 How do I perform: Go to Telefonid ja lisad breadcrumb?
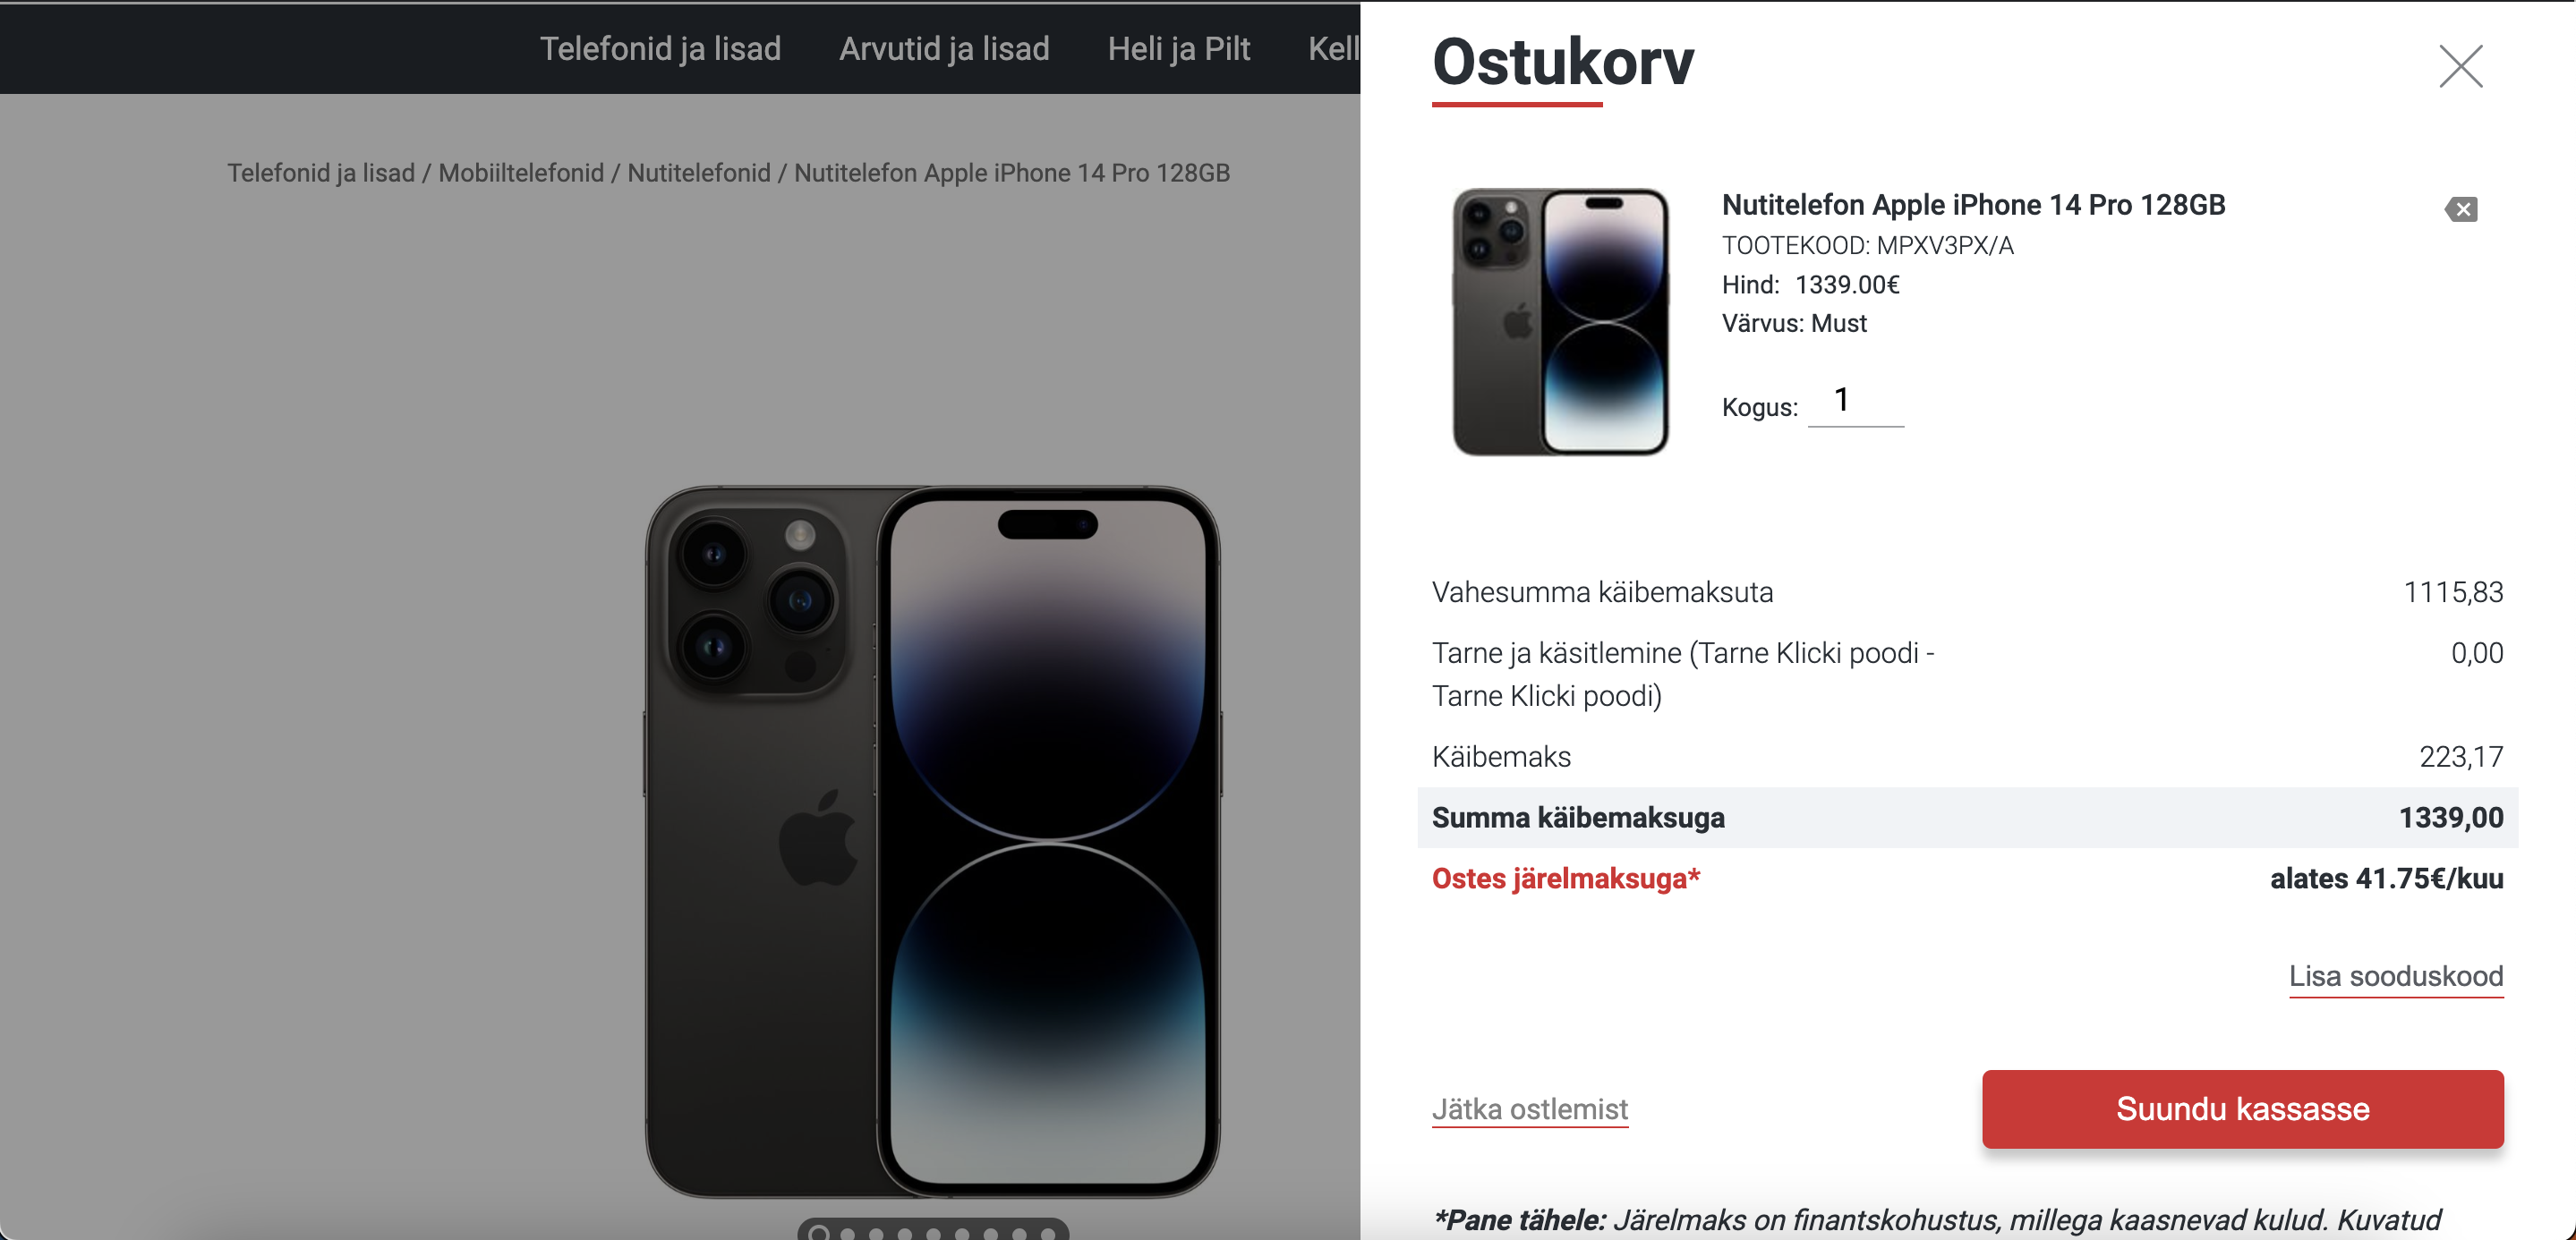321,173
